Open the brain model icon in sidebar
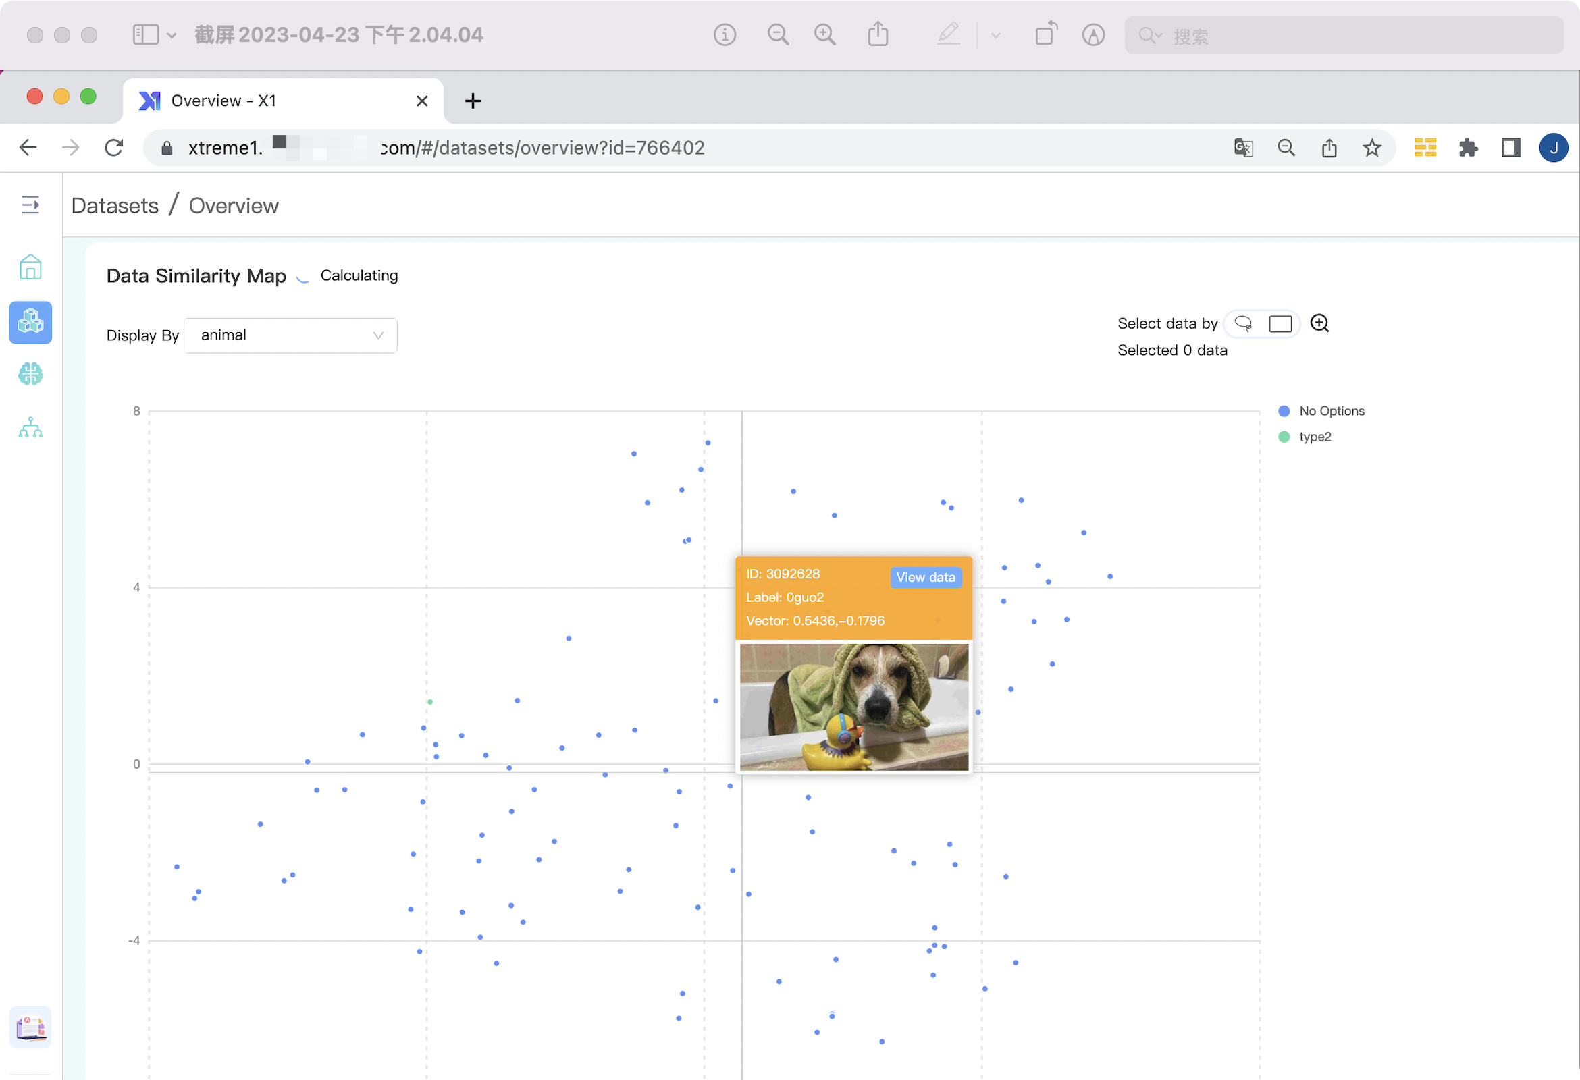 coord(30,374)
